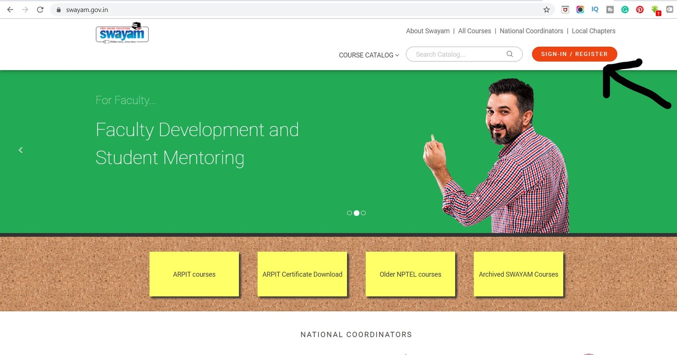Click the Sign-In / Register button
The width and height of the screenshot is (677, 355).
click(x=574, y=54)
